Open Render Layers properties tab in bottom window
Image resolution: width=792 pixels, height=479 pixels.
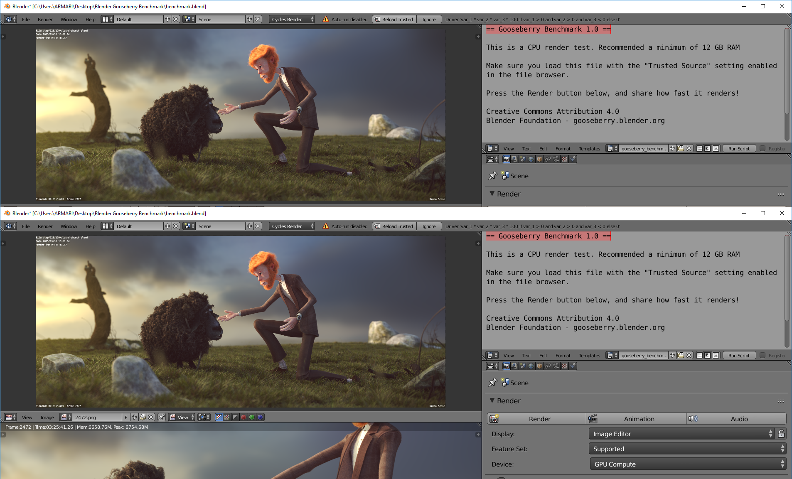514,366
